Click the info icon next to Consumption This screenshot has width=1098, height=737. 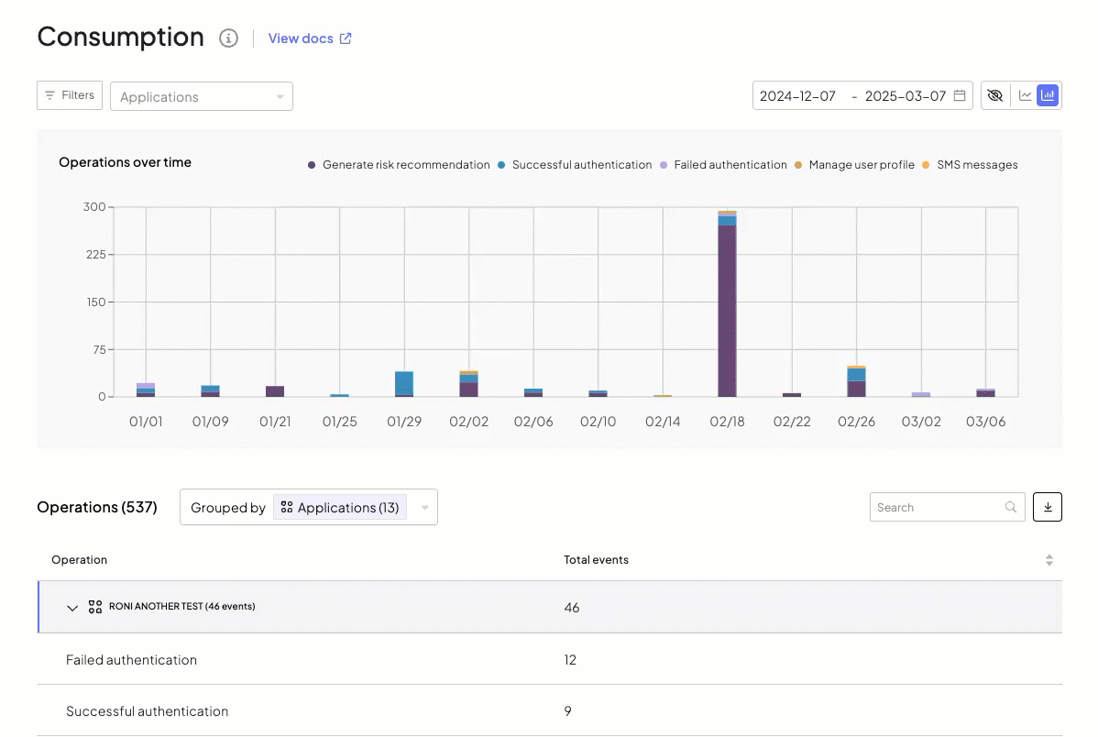coord(228,38)
